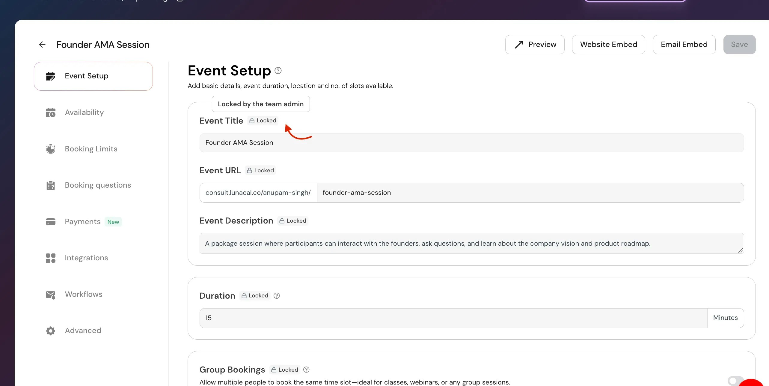Go back using the back arrow

(x=42, y=44)
